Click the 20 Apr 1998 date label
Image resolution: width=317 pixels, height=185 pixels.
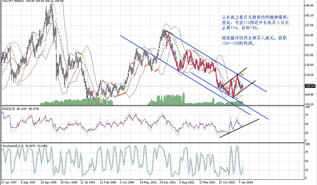tap(49, 183)
